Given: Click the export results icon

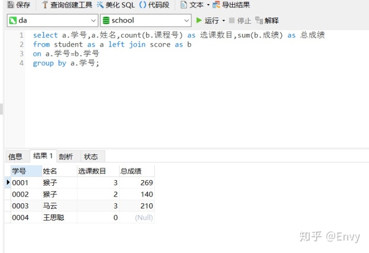Looking at the screenshot, I should (x=216, y=5).
